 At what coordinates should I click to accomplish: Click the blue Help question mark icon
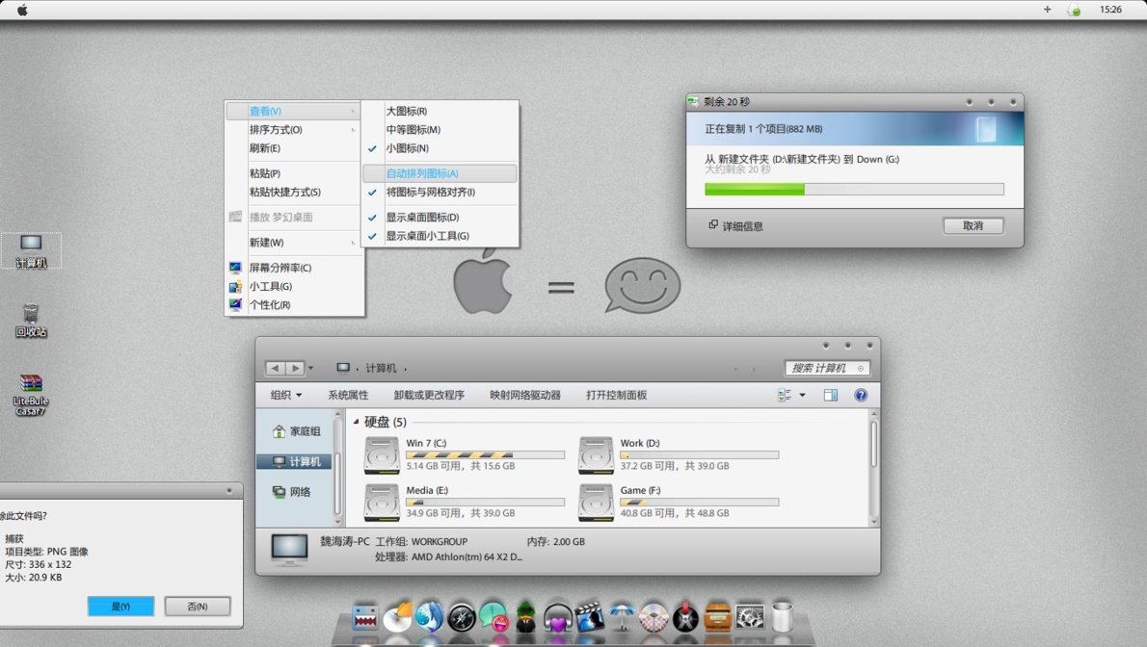(861, 395)
